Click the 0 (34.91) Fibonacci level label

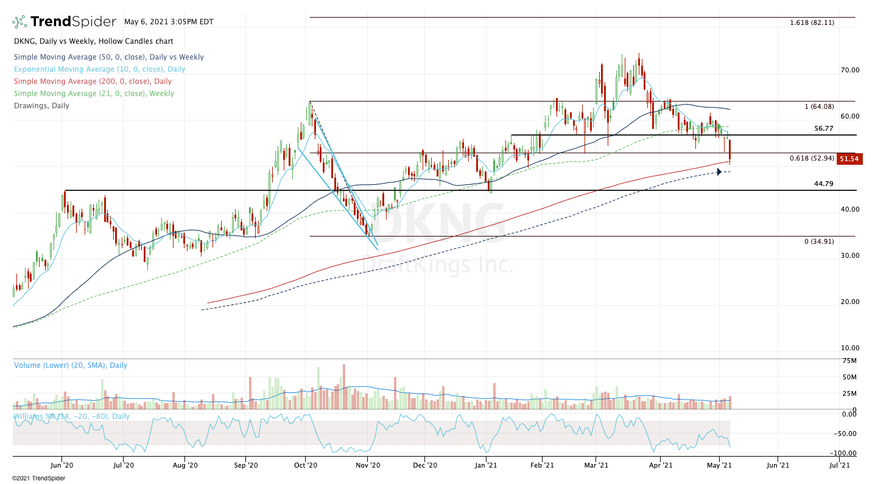(x=819, y=241)
